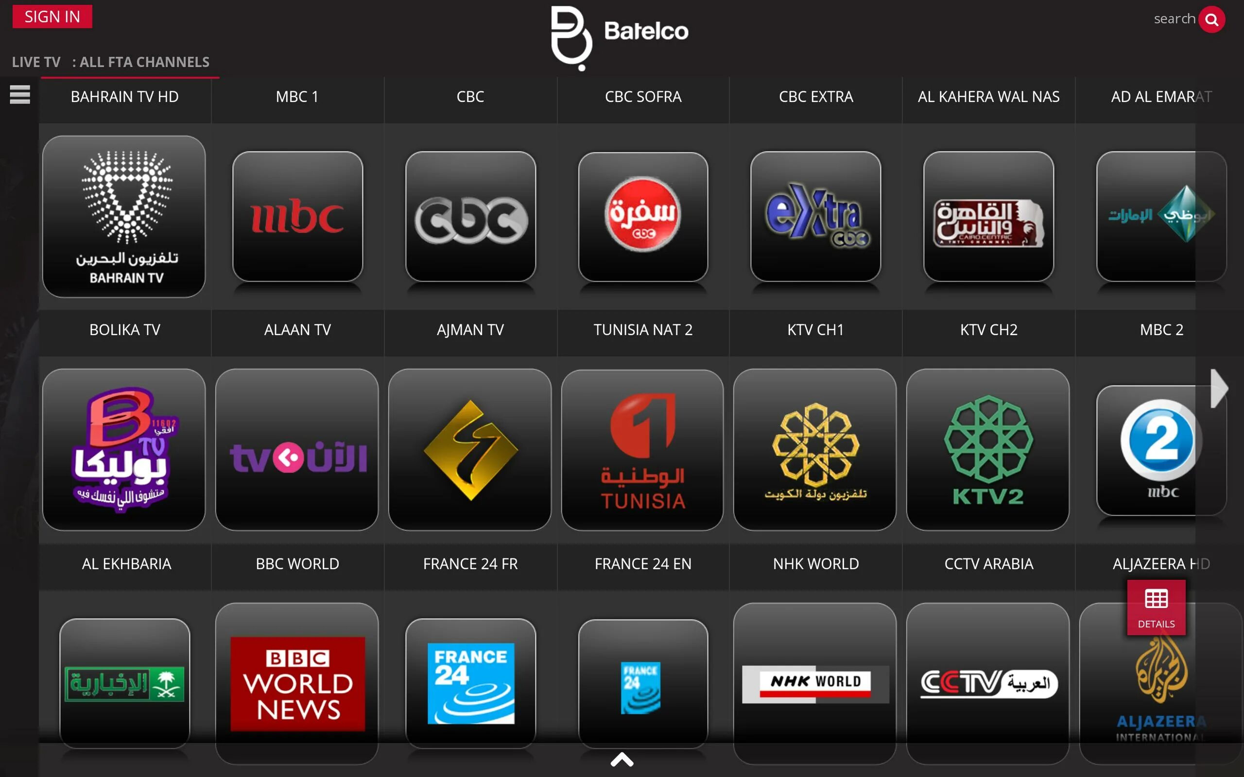Toggle CBC EXTRA channel visibility
This screenshot has width=1244, height=777.
(x=815, y=215)
